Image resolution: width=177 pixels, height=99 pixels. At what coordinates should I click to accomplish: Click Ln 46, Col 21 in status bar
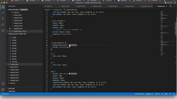coord(139,94)
